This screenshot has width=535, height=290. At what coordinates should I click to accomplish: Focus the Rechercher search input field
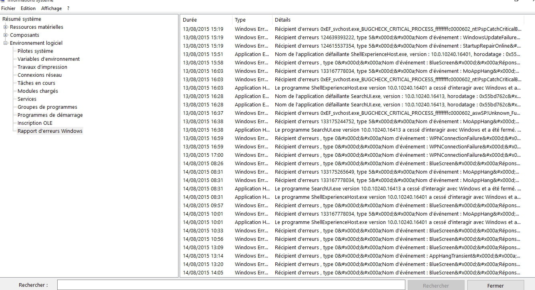pos(231,285)
